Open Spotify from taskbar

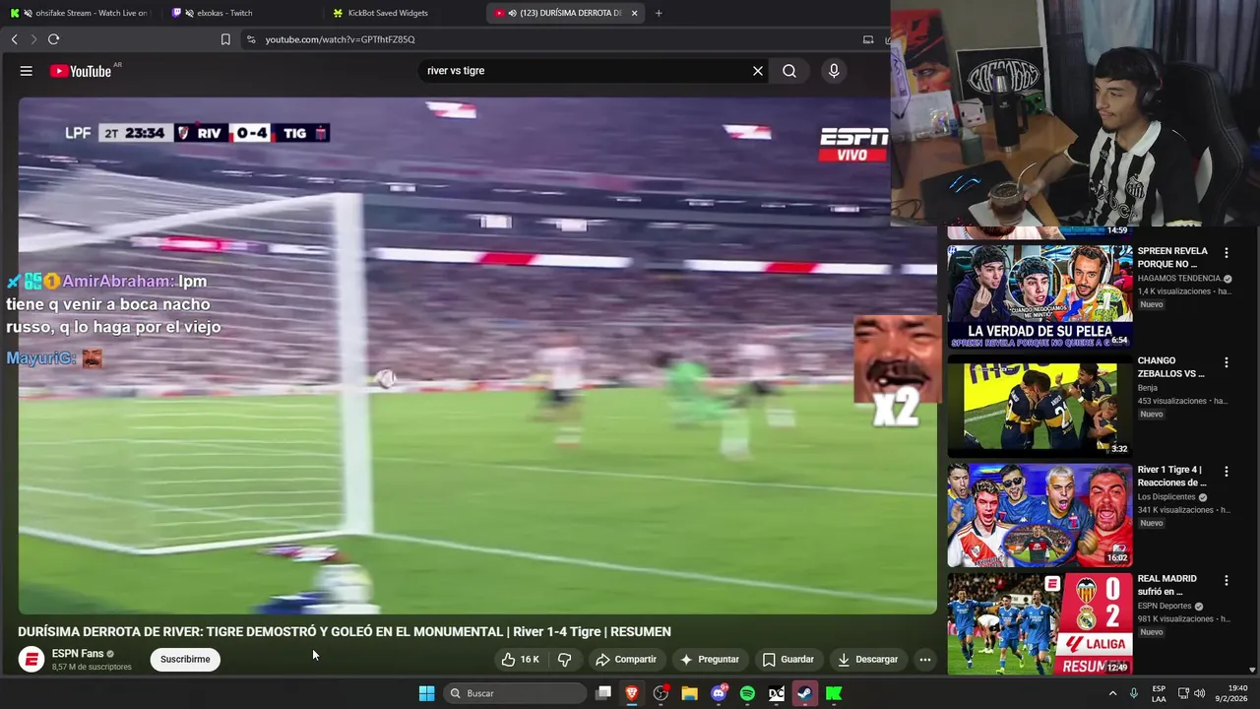point(747,693)
